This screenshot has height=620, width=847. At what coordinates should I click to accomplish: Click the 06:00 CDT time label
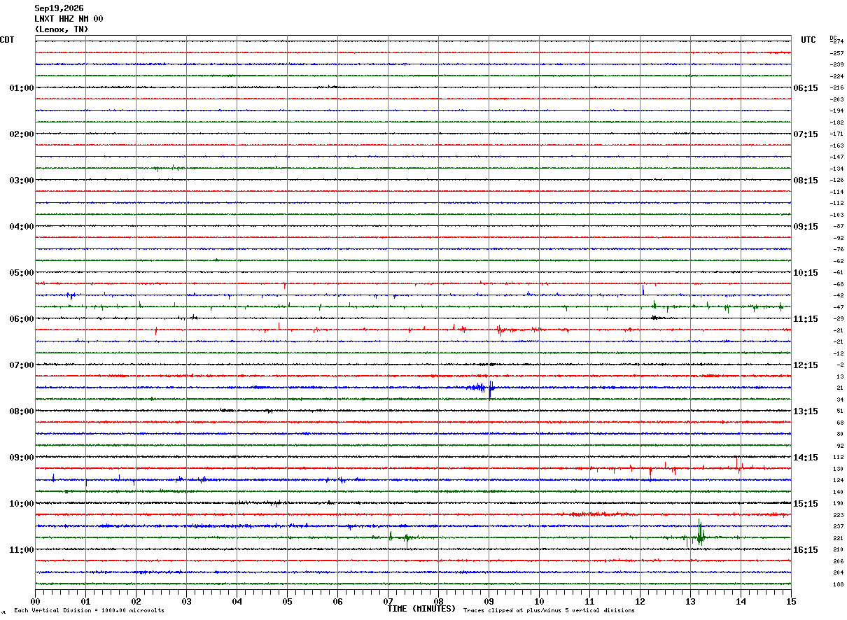tap(22, 319)
